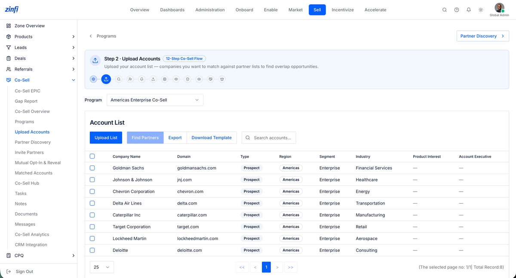Toggle the select-all checkbox in table header
This screenshot has height=278, width=516.
pyautogui.click(x=92, y=156)
